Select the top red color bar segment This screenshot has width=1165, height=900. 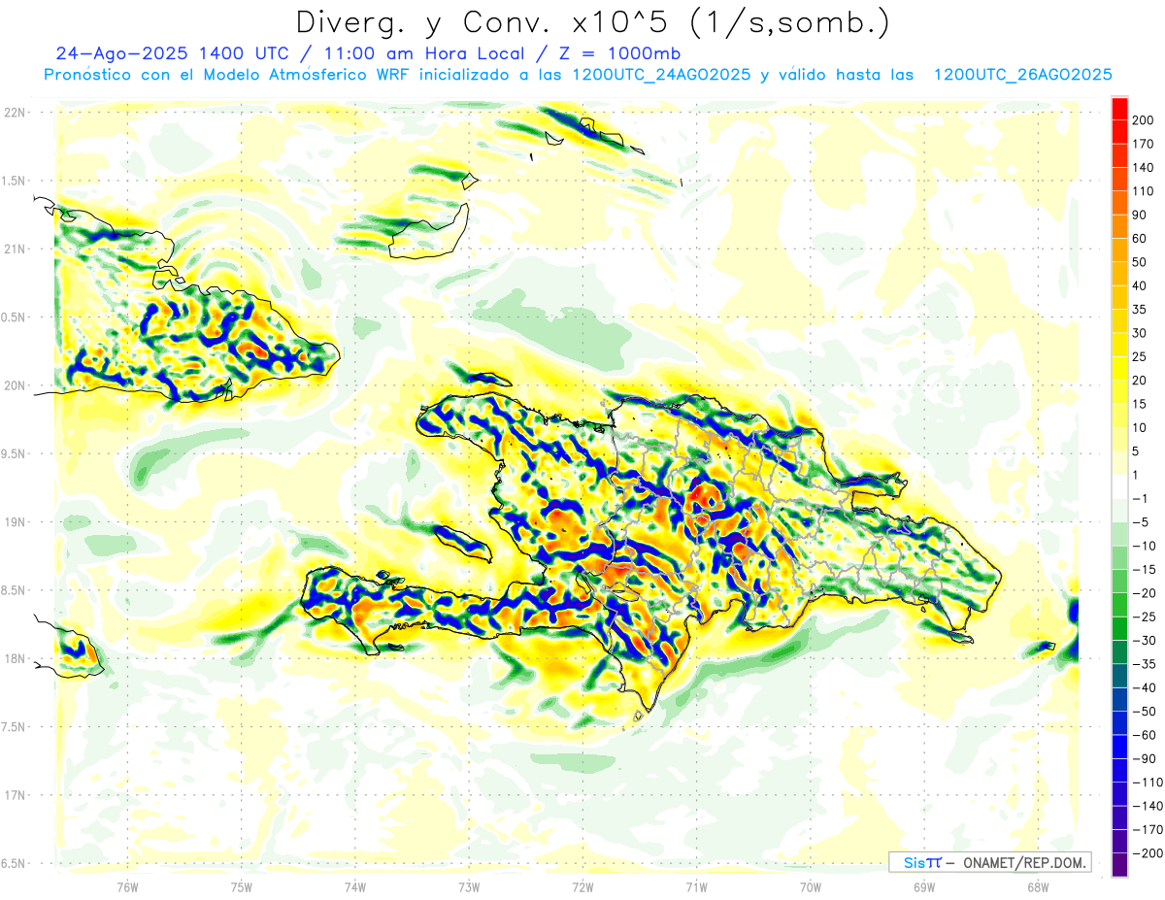(1119, 108)
